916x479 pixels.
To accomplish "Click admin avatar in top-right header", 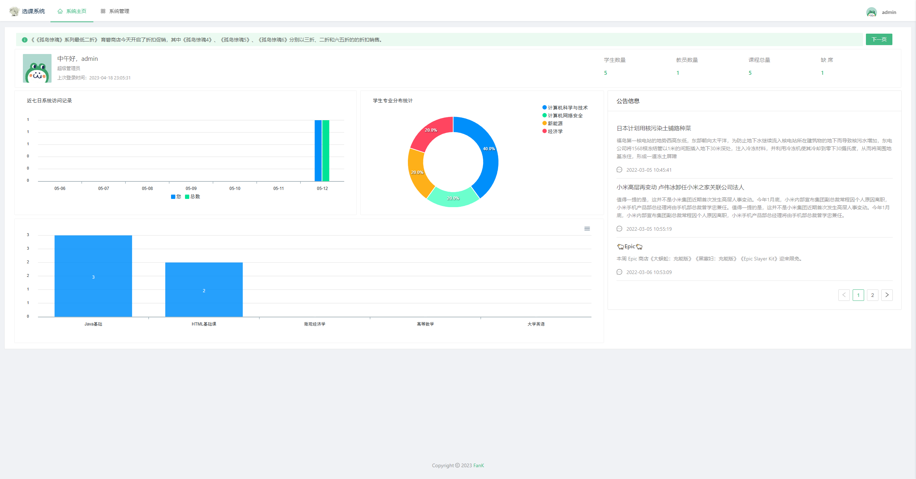I will [x=871, y=12].
